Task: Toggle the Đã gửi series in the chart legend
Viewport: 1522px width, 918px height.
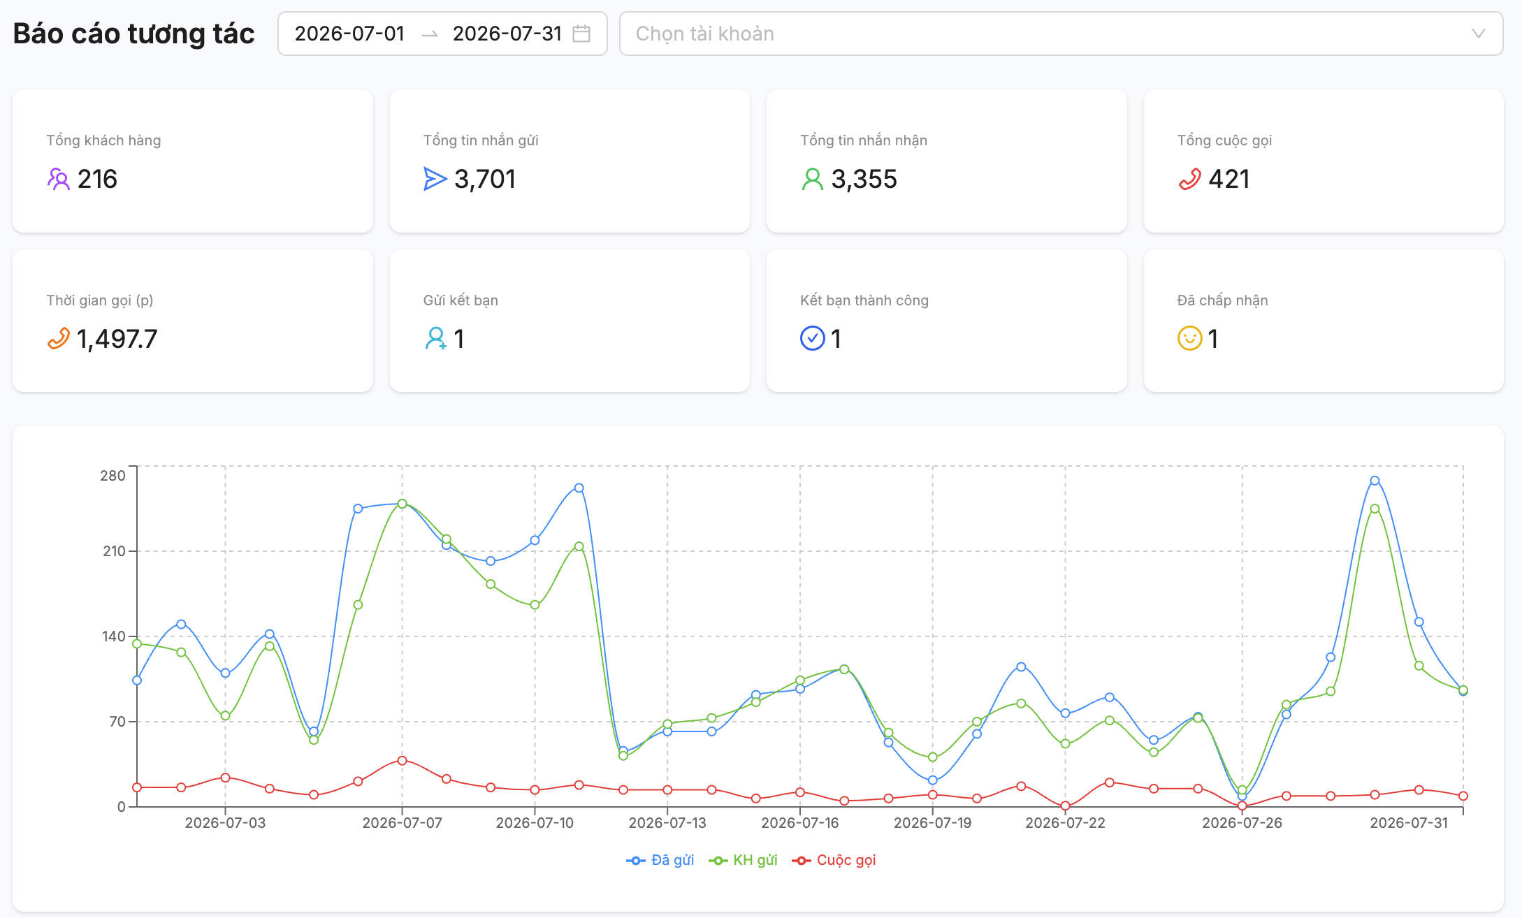Action: click(660, 860)
